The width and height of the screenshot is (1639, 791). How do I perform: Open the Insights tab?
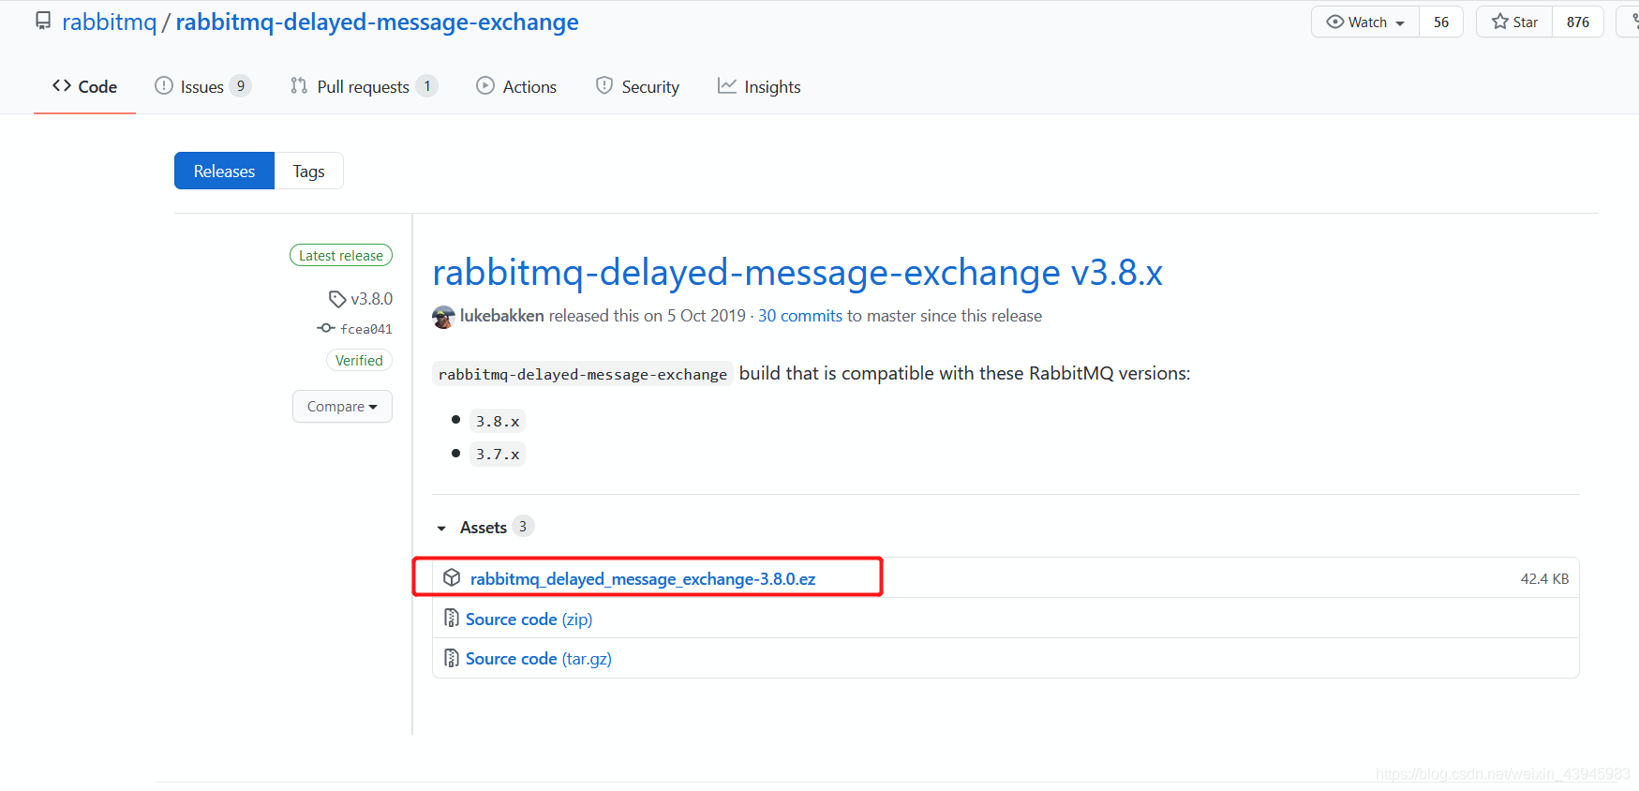(x=759, y=86)
